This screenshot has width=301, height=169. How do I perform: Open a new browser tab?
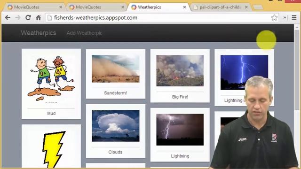point(258,8)
